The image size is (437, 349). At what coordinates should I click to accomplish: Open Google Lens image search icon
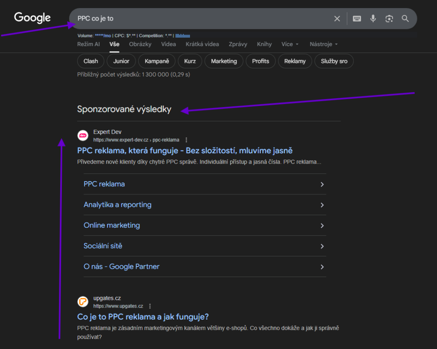[389, 19]
